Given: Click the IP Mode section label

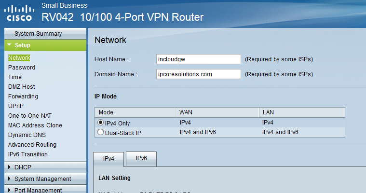Looking at the screenshot, I should coord(106,96).
